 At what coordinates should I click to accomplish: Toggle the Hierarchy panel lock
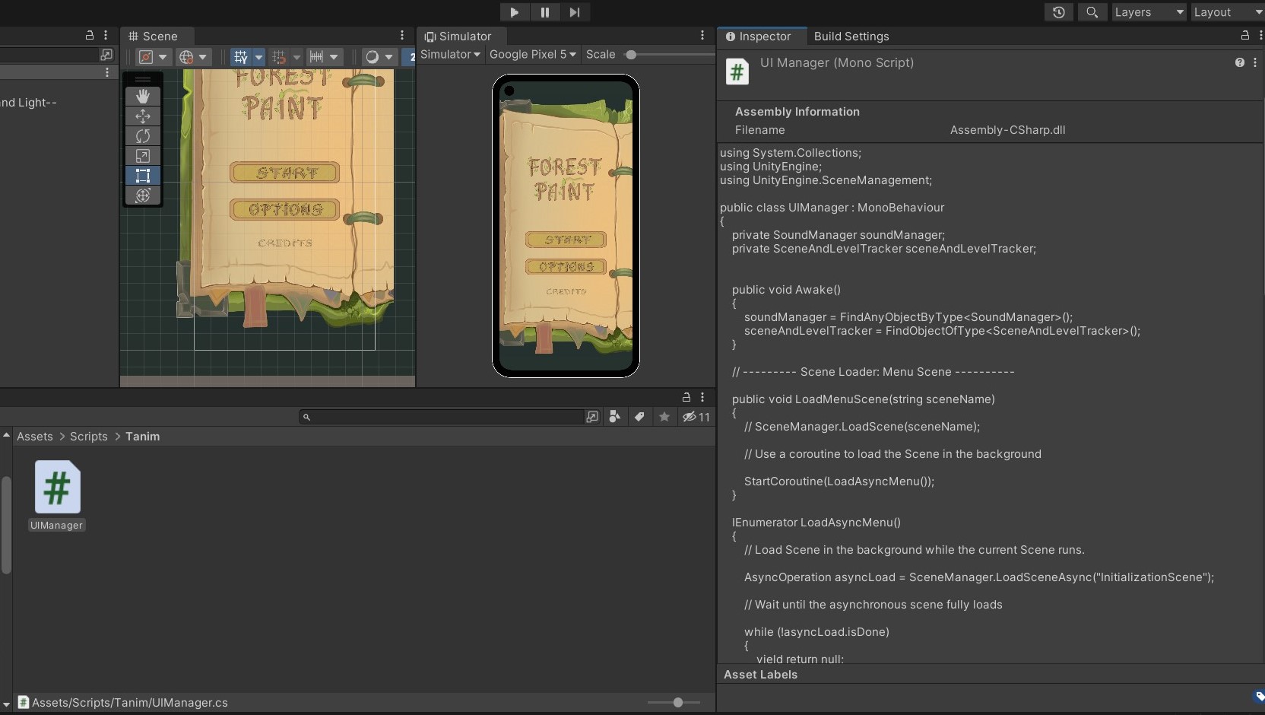pos(90,35)
